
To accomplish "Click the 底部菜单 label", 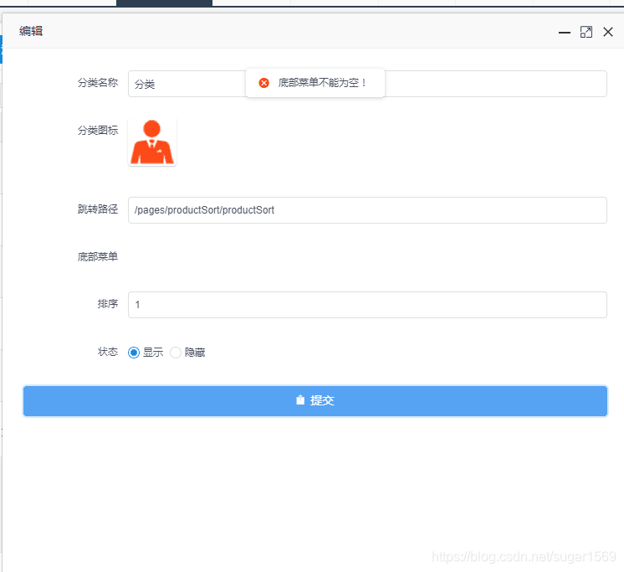I will 98,256.
